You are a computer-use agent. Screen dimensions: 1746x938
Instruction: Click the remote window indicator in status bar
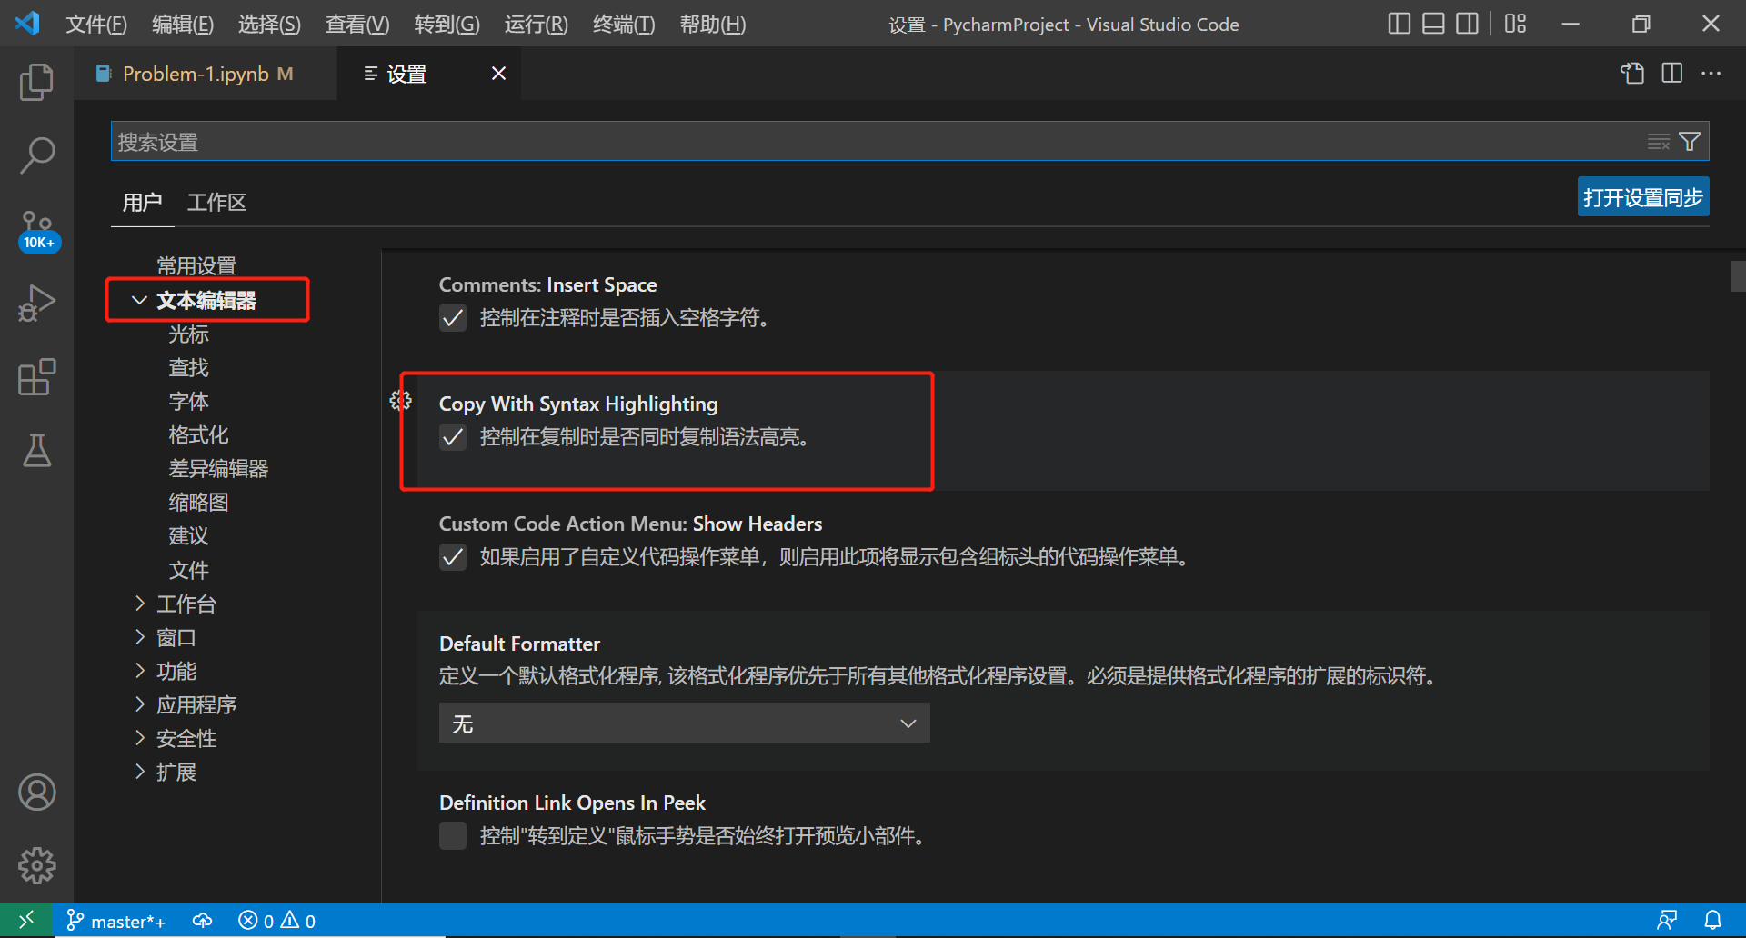click(x=26, y=920)
